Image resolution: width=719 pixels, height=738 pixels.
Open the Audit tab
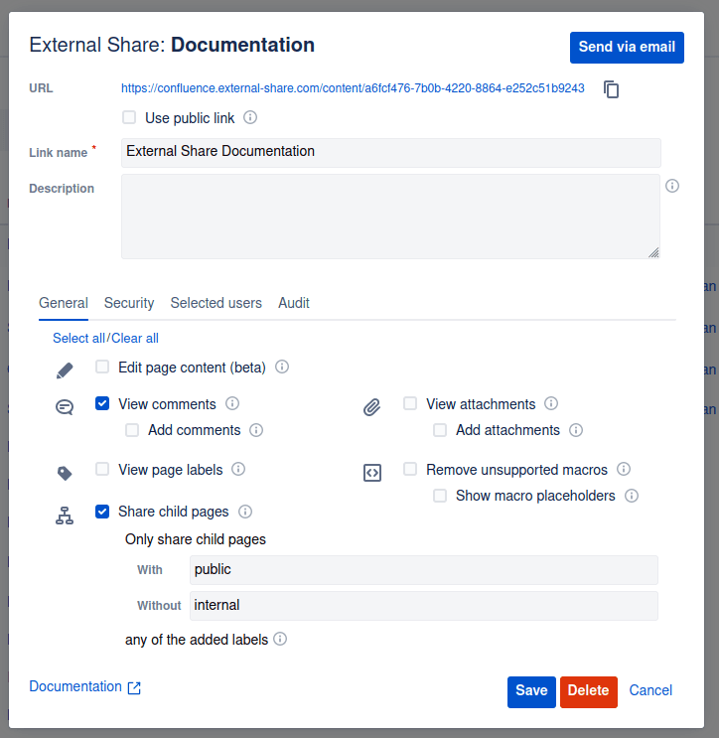pos(294,303)
